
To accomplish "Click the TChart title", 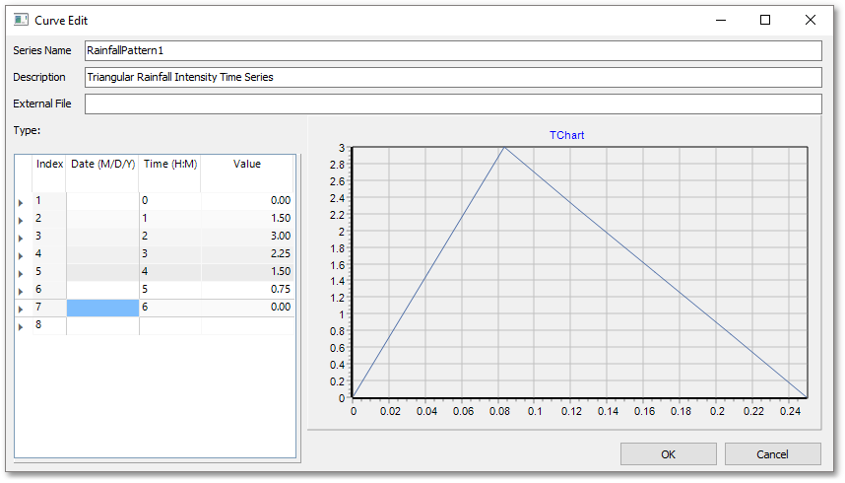I will [x=566, y=135].
